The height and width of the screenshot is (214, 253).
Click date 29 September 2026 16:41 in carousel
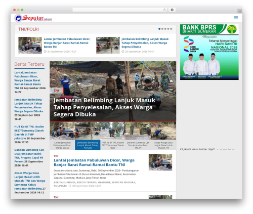tap(140, 52)
